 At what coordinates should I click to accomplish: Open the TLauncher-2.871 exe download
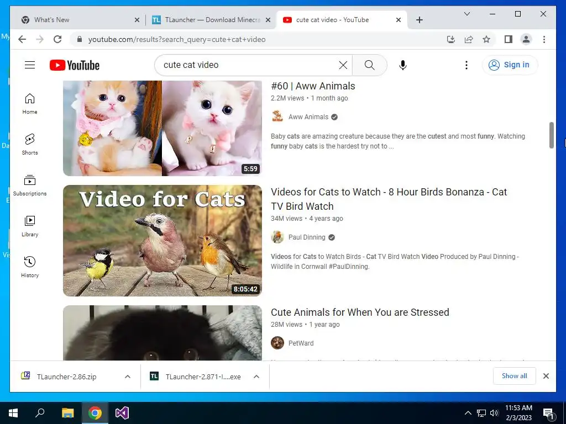(203, 377)
